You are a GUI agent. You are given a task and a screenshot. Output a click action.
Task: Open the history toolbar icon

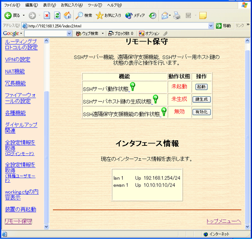point(153,16)
